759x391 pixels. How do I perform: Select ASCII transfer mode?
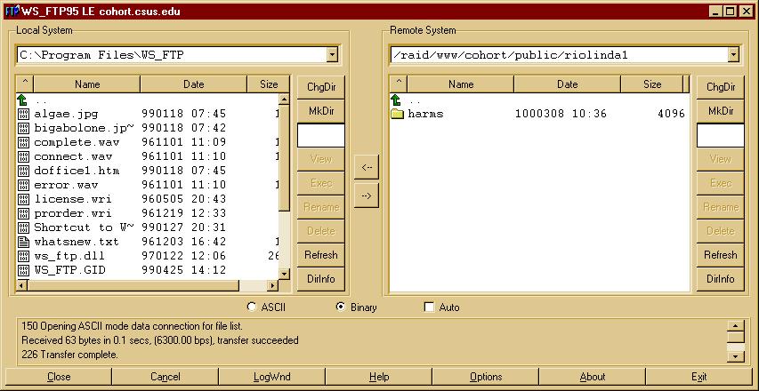pos(251,307)
